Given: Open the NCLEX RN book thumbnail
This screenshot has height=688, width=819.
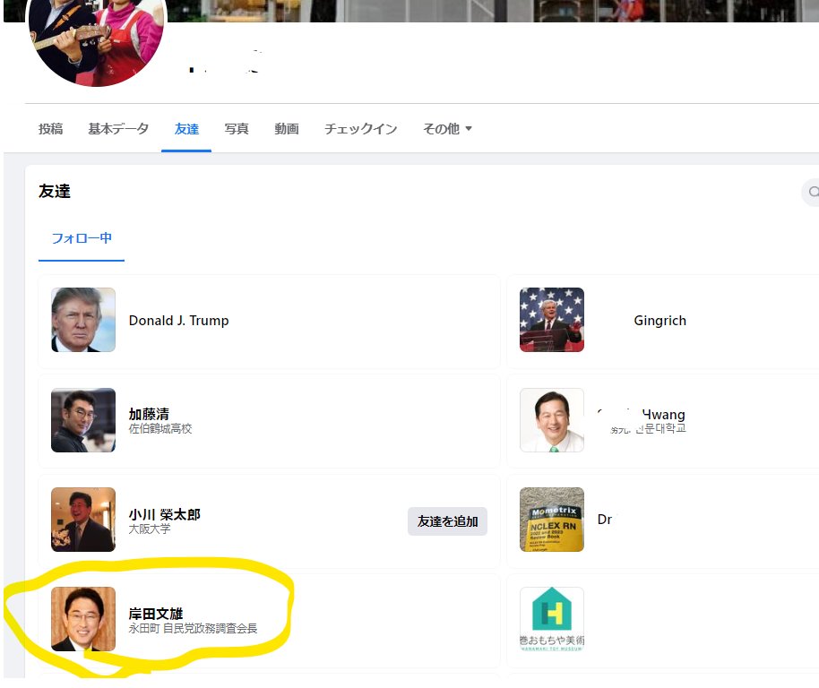Looking at the screenshot, I should click(552, 520).
